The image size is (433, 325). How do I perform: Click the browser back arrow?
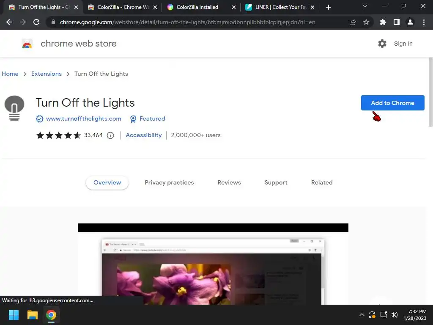click(9, 22)
